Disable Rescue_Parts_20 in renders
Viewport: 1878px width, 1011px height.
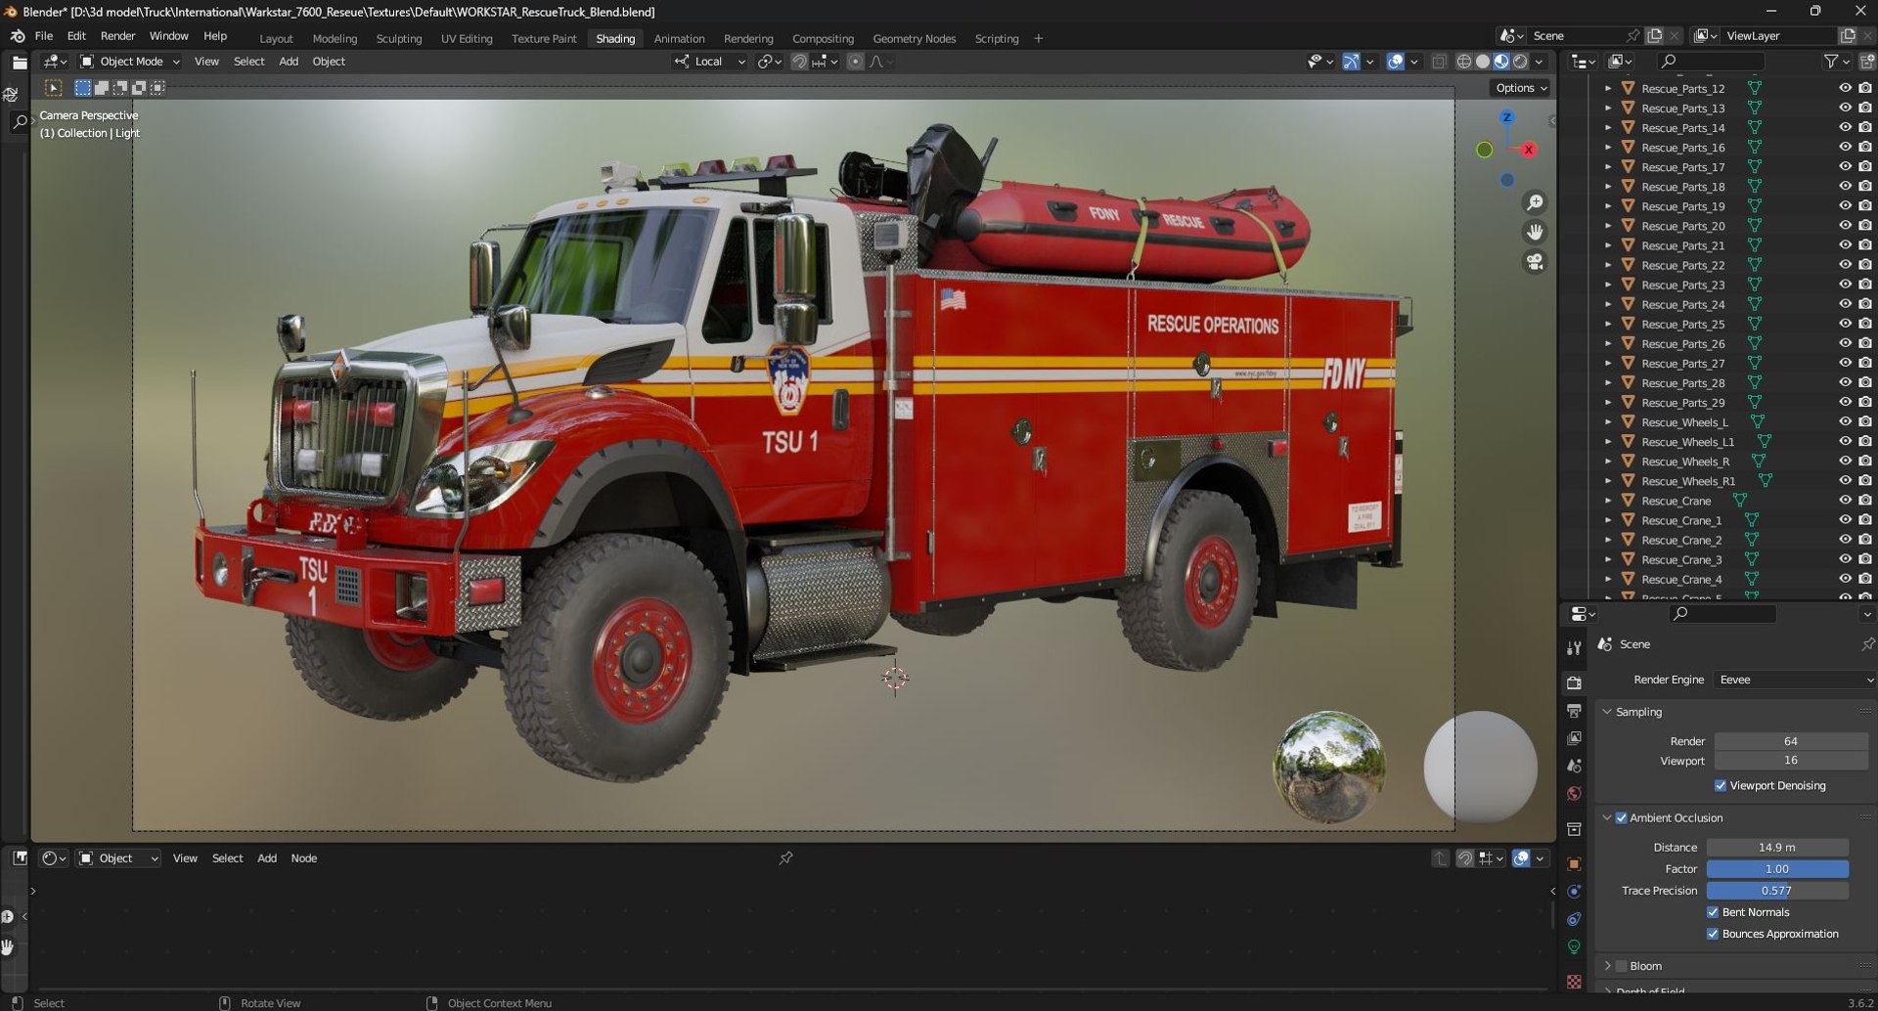(1865, 226)
